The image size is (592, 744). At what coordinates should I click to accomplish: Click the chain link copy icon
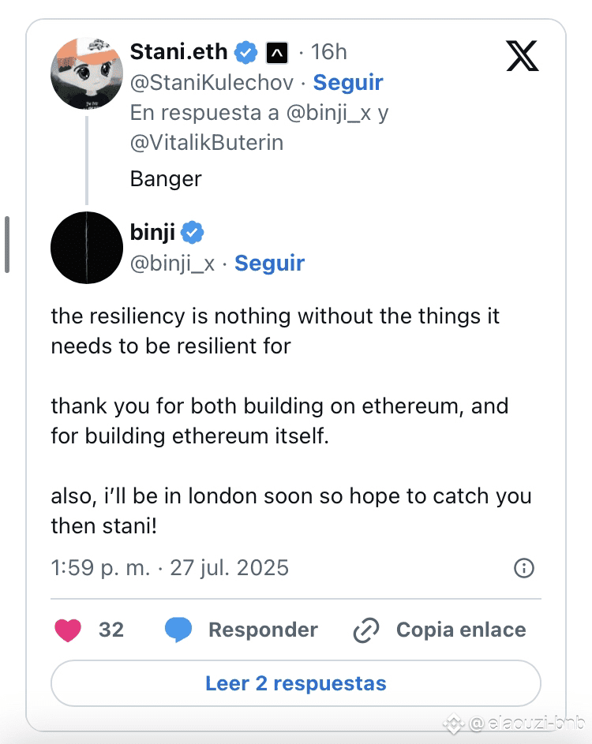(x=366, y=630)
